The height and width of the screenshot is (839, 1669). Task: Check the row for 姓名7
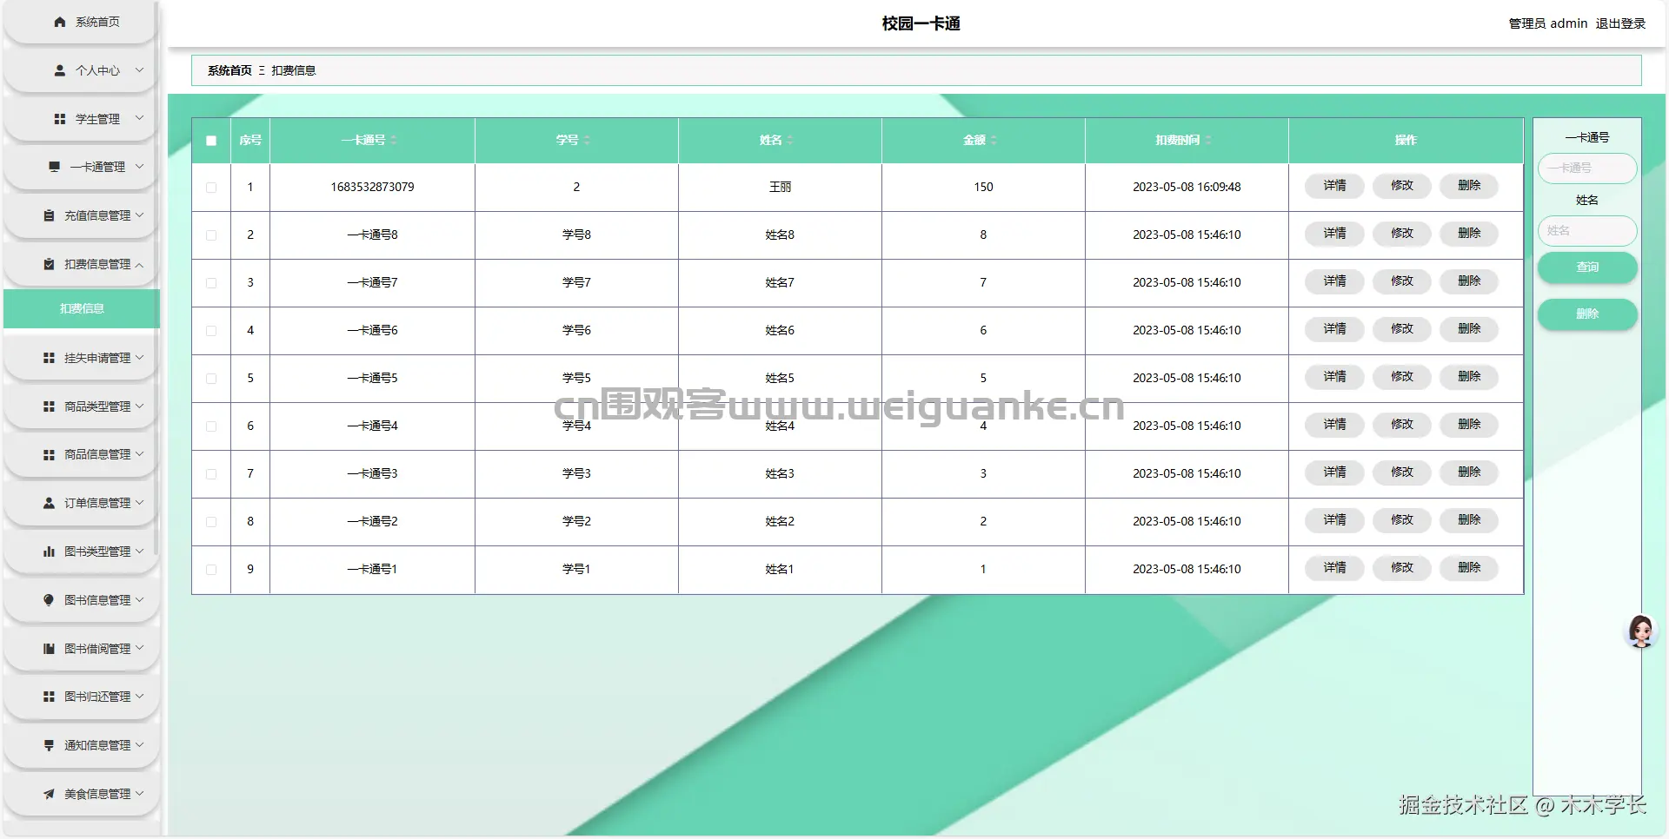tap(211, 283)
